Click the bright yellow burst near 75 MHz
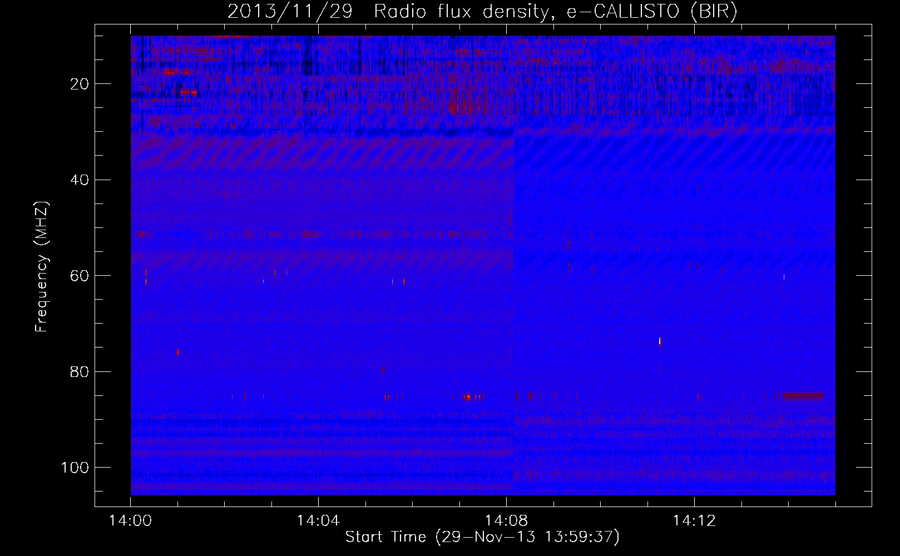 pyautogui.click(x=660, y=341)
